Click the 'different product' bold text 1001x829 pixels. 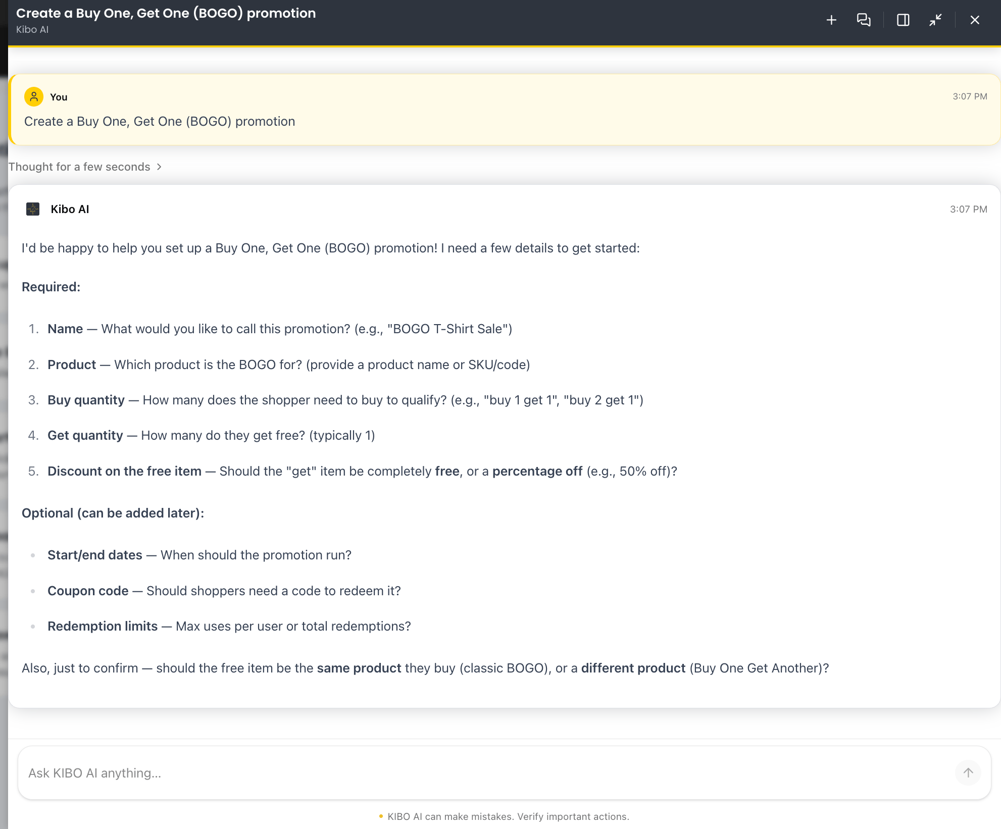633,668
